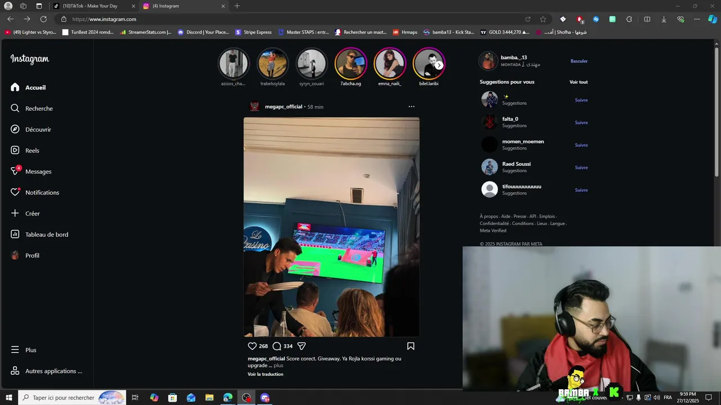Open Accueil home in Instagram sidebar

click(x=28, y=87)
